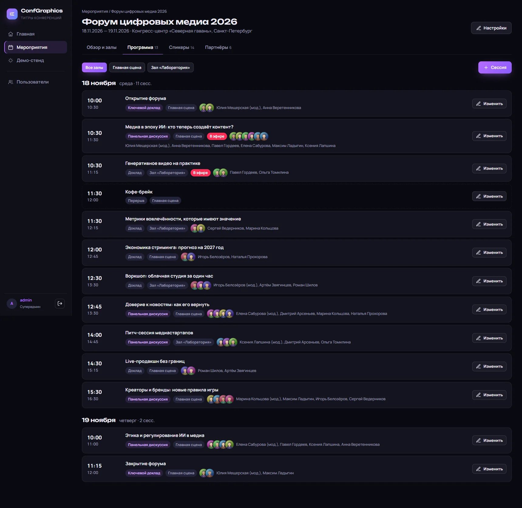Edit the Кофе-брейк session
Image resolution: width=522 pixels, height=508 pixels.
(489, 196)
